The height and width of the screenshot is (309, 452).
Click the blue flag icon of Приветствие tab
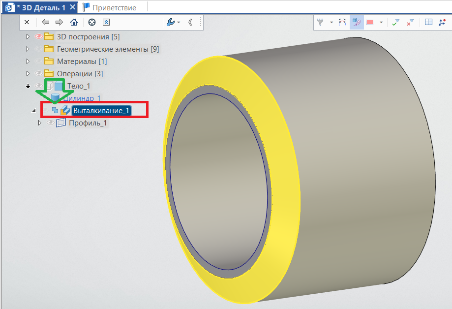(x=86, y=7)
